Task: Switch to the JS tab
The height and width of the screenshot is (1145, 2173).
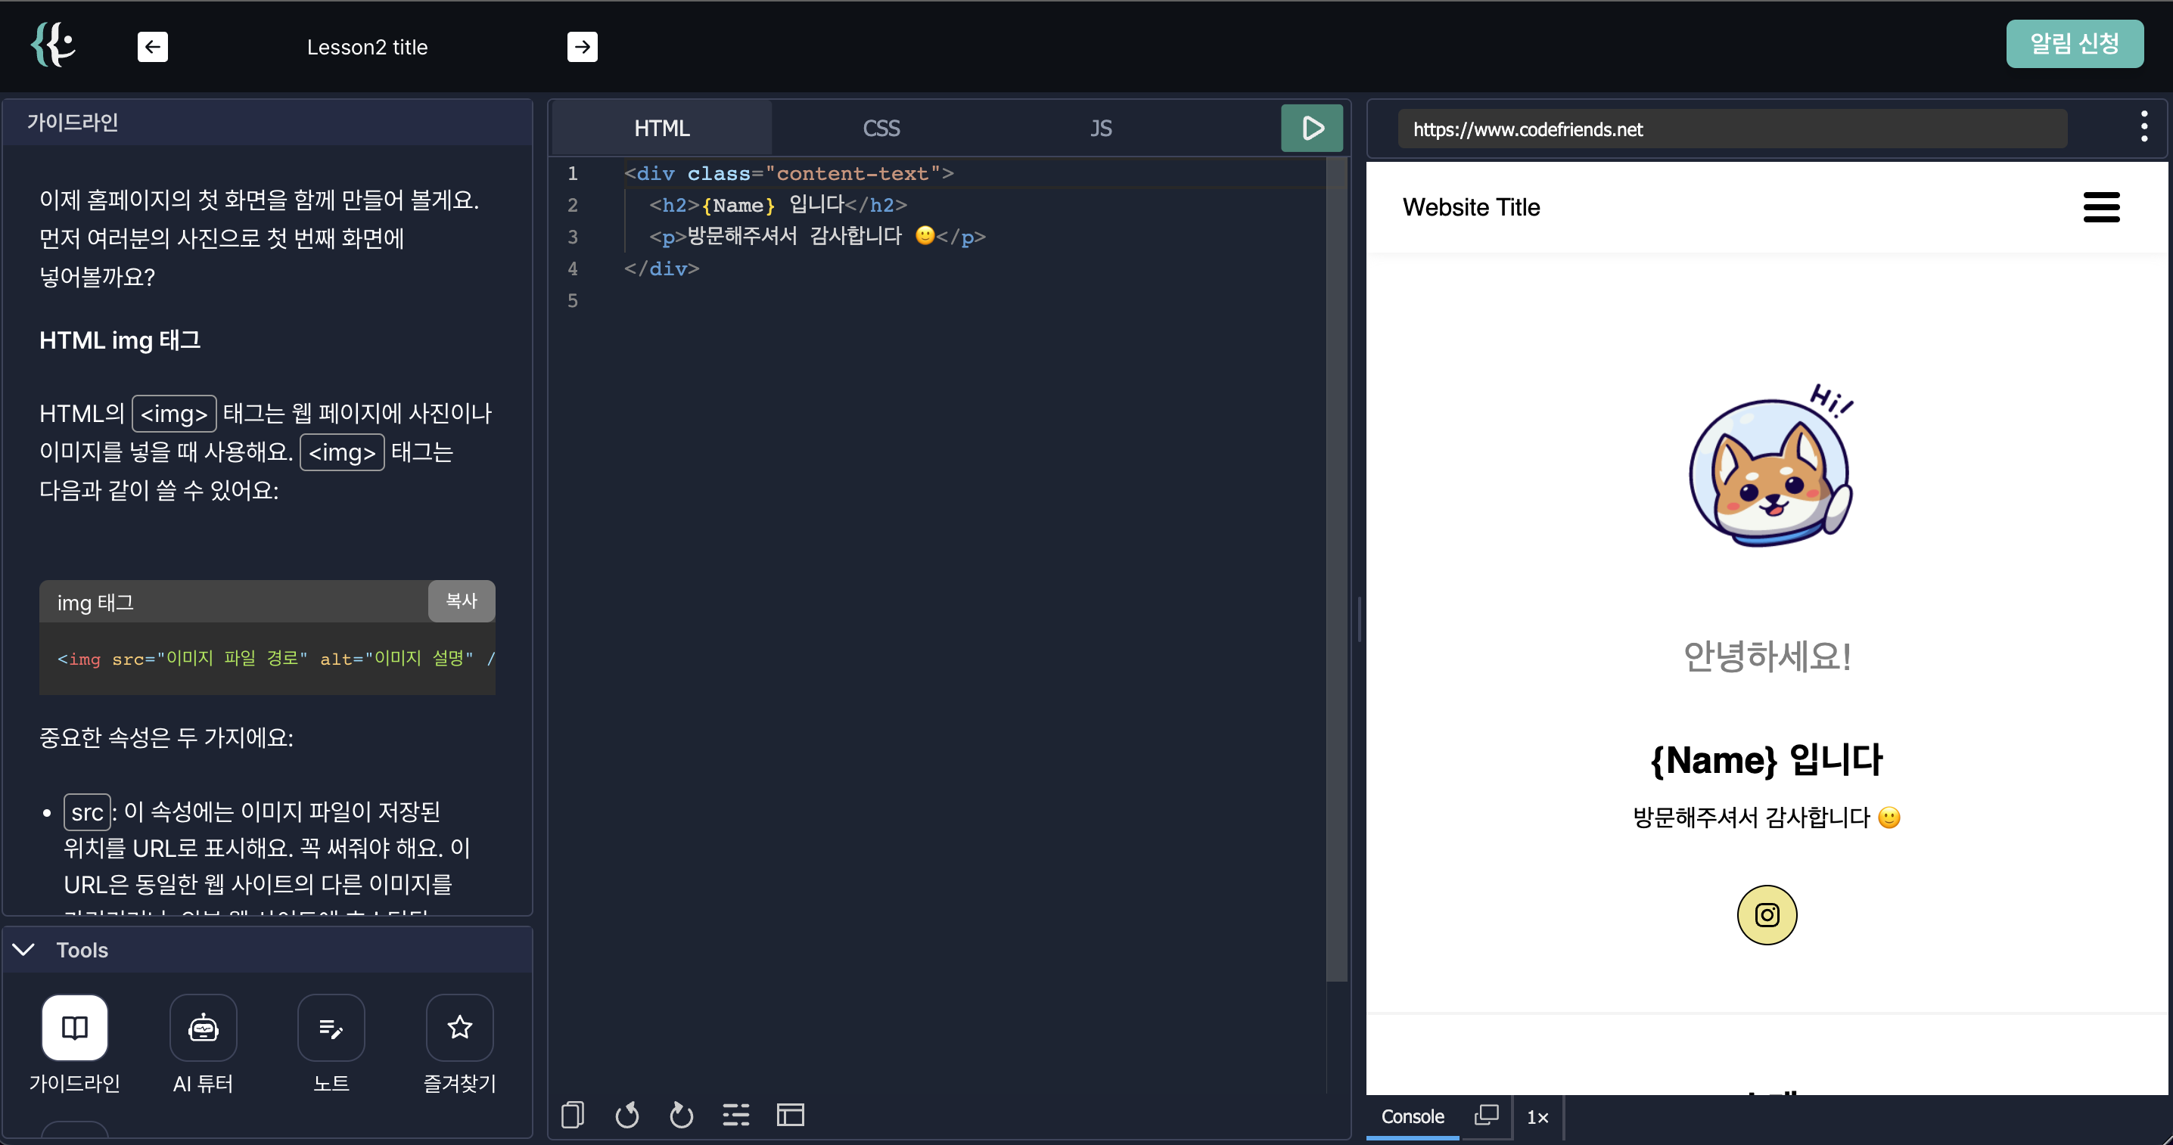Action: click(x=1100, y=128)
